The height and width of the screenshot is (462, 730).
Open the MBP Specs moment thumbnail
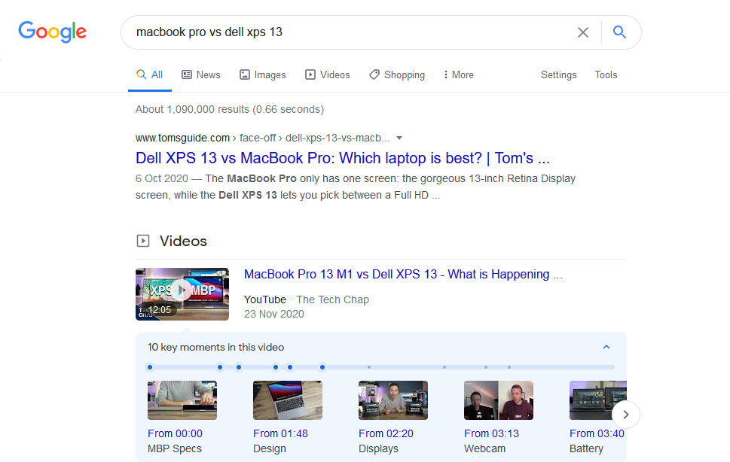pyautogui.click(x=182, y=400)
